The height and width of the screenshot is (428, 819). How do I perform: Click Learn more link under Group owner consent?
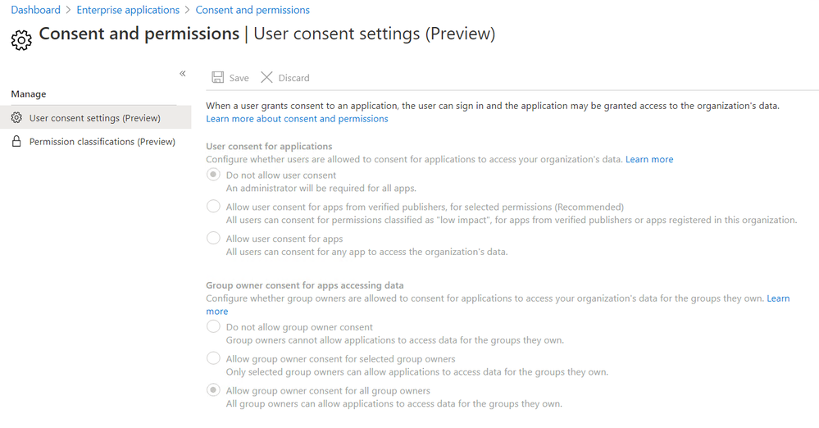pos(778,298)
